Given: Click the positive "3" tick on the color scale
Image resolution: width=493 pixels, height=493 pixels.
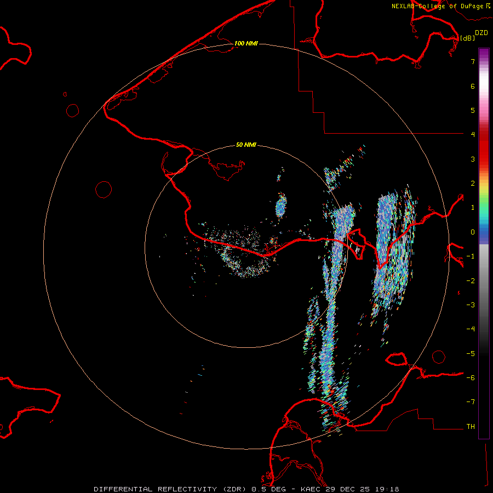Looking at the screenshot, I should (473, 159).
